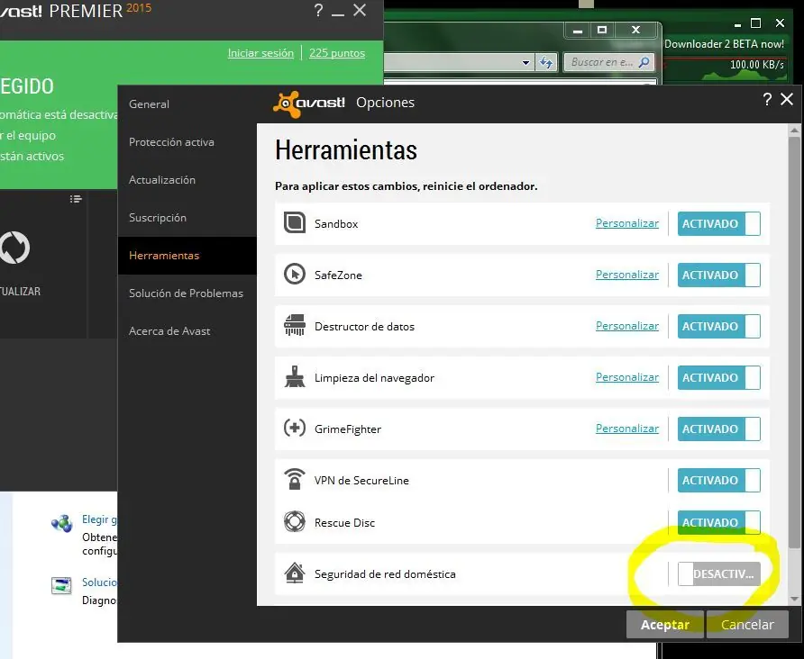This screenshot has width=804, height=659.
Task: Click the refresh arrows icon in Explorer address bar
Action: [546, 62]
